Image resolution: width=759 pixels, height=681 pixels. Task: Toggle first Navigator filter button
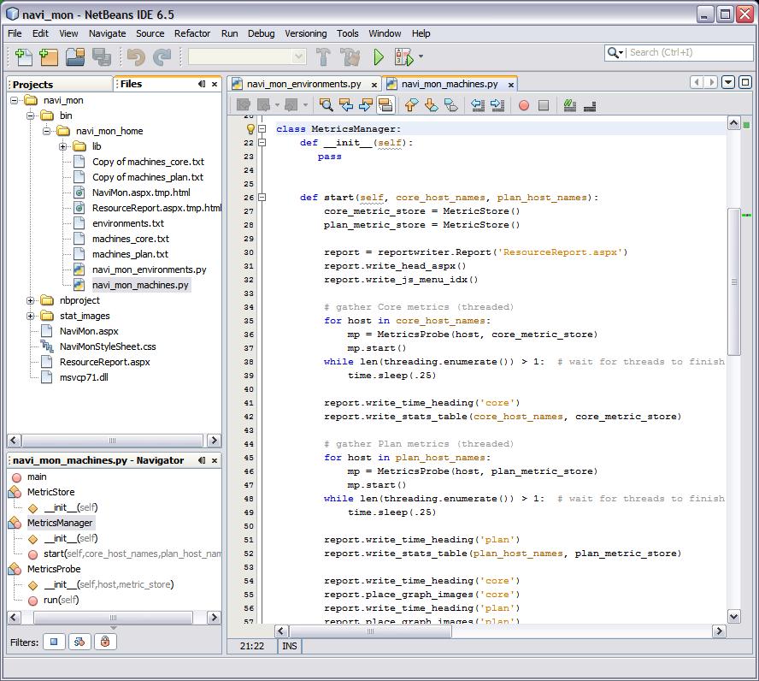click(x=54, y=642)
